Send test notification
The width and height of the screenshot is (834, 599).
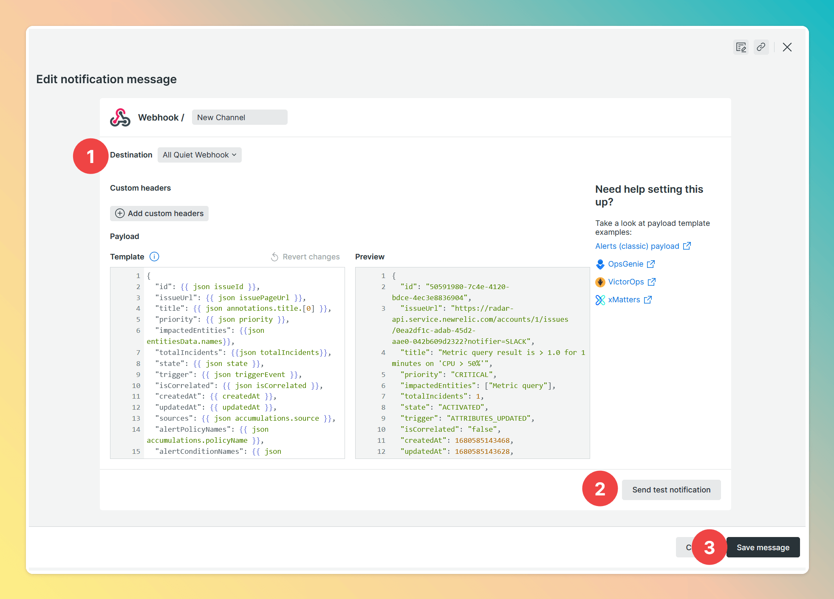coord(671,489)
